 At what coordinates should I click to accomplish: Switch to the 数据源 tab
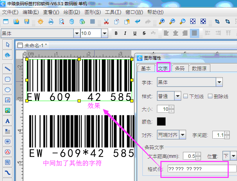coord(199,69)
